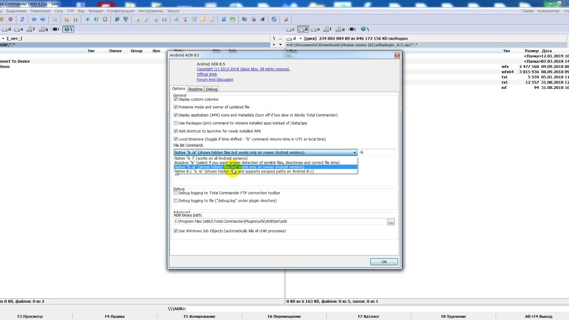The height and width of the screenshot is (320, 569).
Task: Enable Use Packages (pm) command option
Action: (176, 123)
